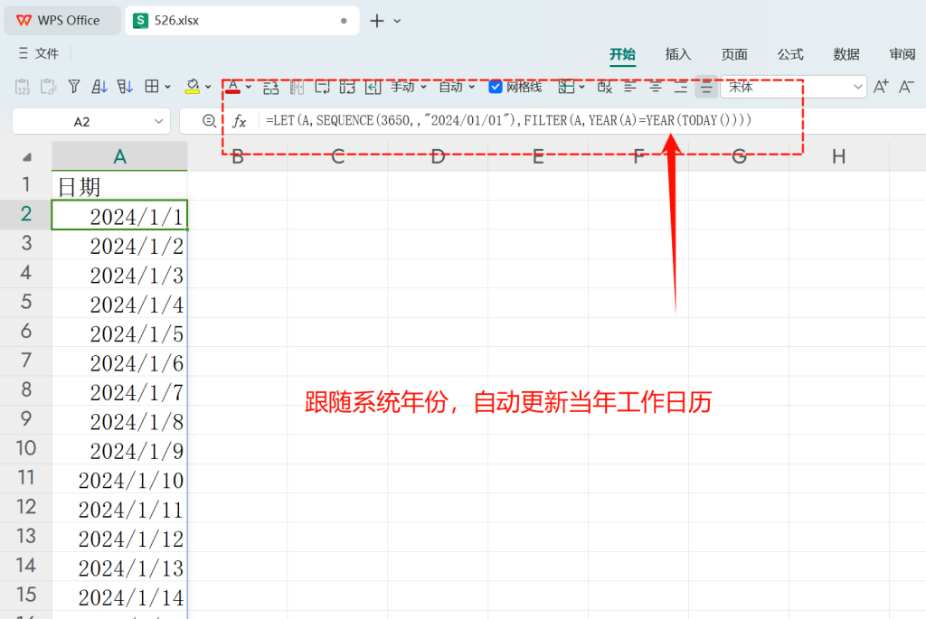Apply the red font color A
Screen dimensions: 926x619
click(x=233, y=87)
